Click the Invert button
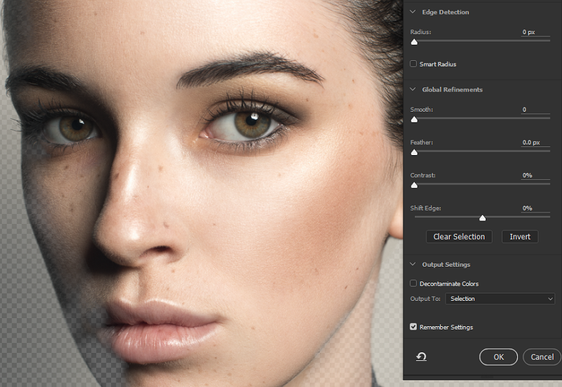 click(520, 237)
